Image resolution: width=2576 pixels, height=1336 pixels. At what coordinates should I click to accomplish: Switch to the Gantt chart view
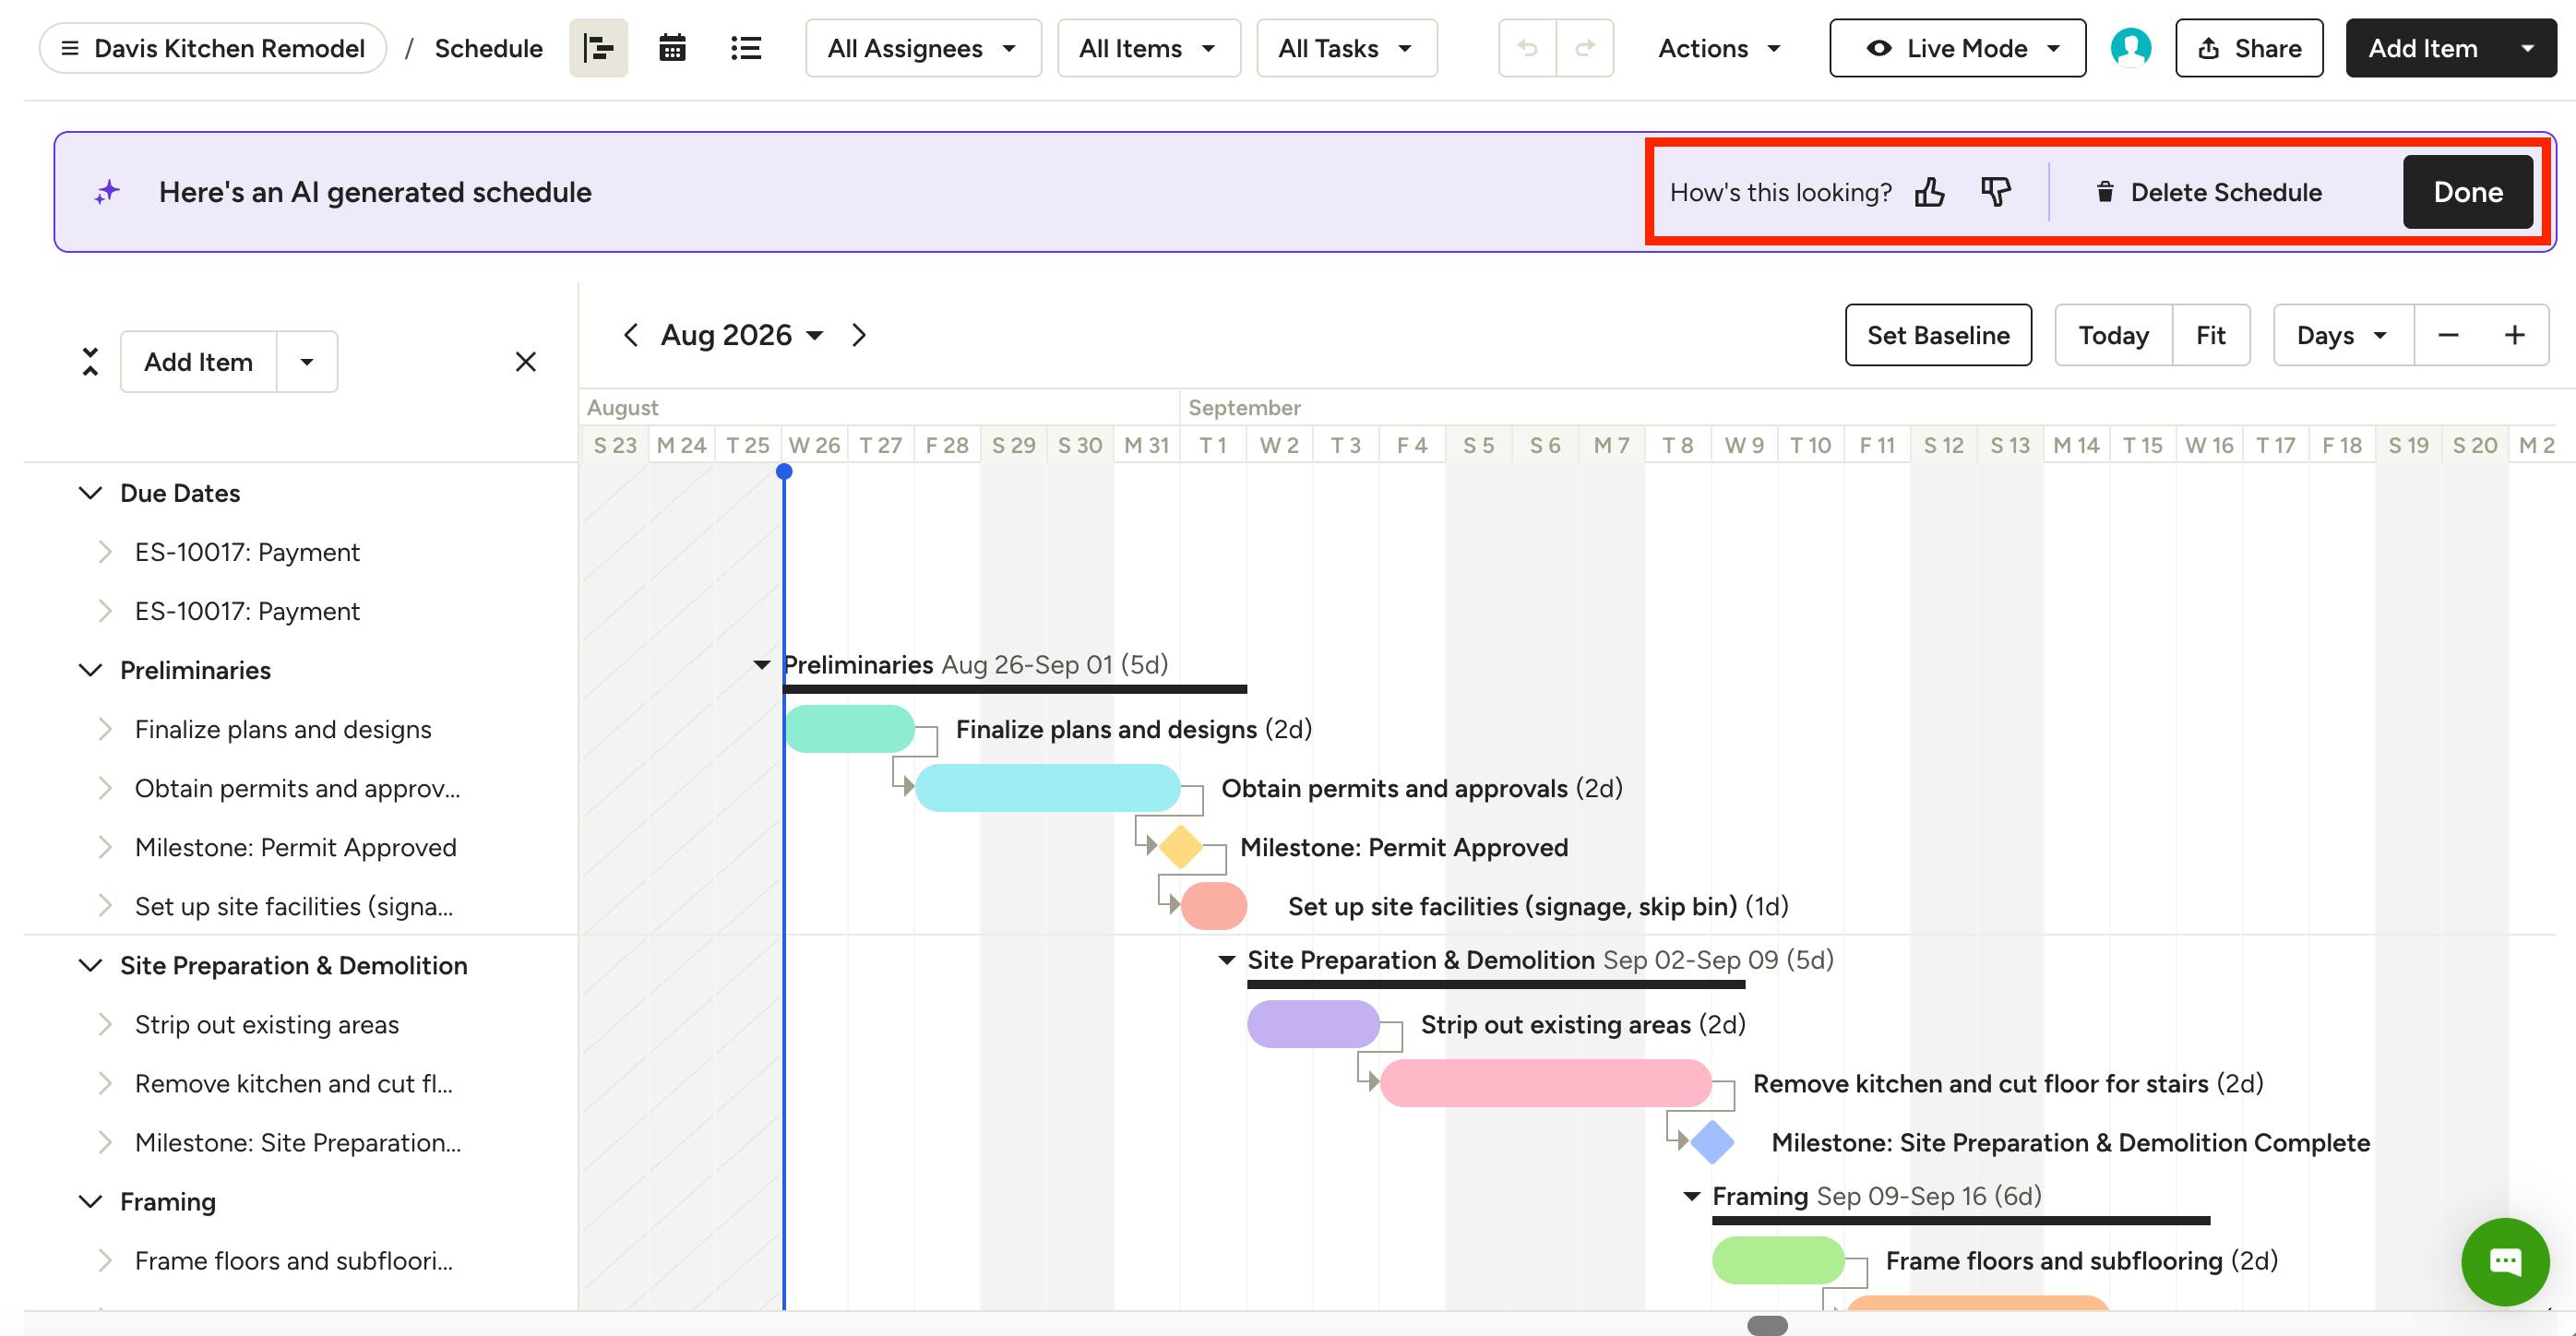[x=598, y=48]
